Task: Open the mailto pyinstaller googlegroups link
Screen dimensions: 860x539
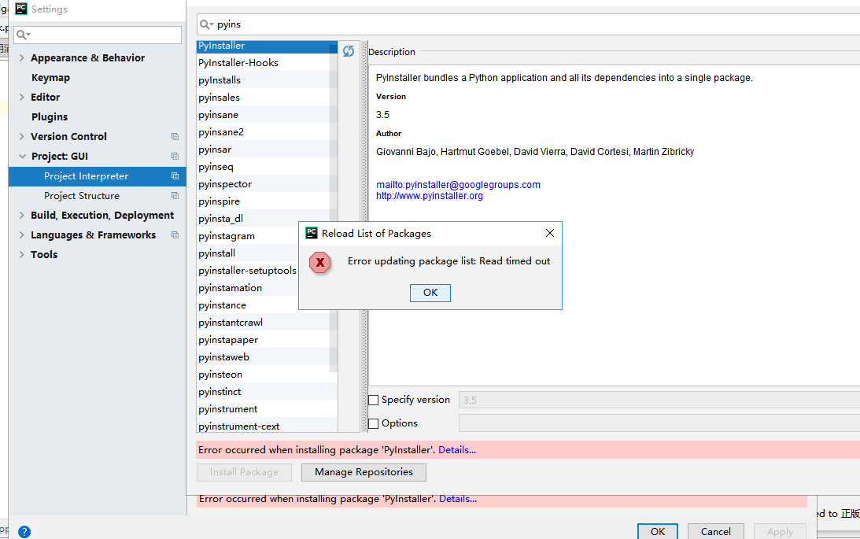Action: [458, 185]
